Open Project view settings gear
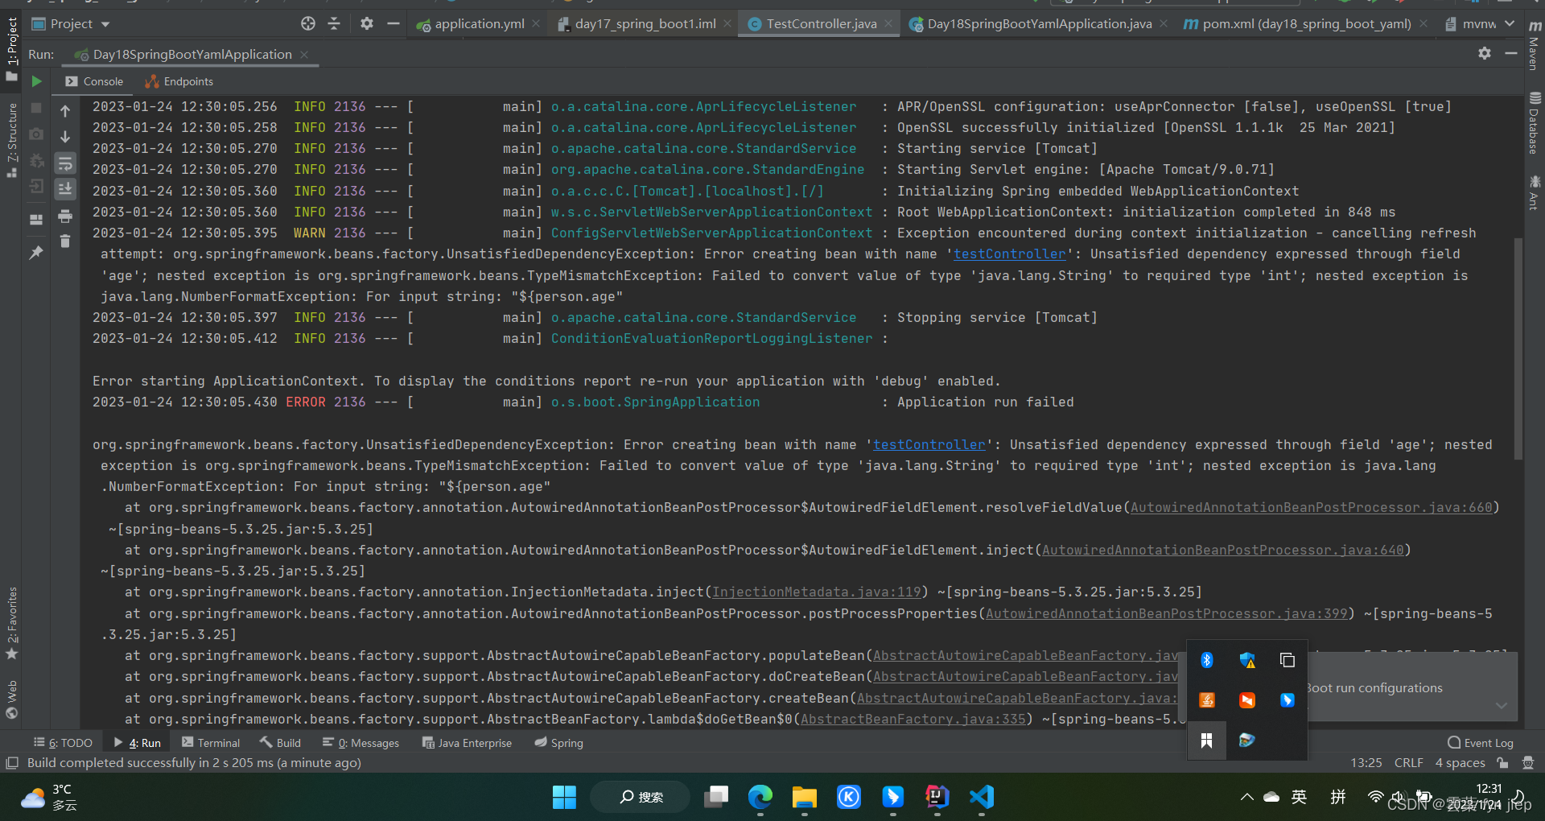This screenshot has height=821, width=1545. pyautogui.click(x=367, y=23)
